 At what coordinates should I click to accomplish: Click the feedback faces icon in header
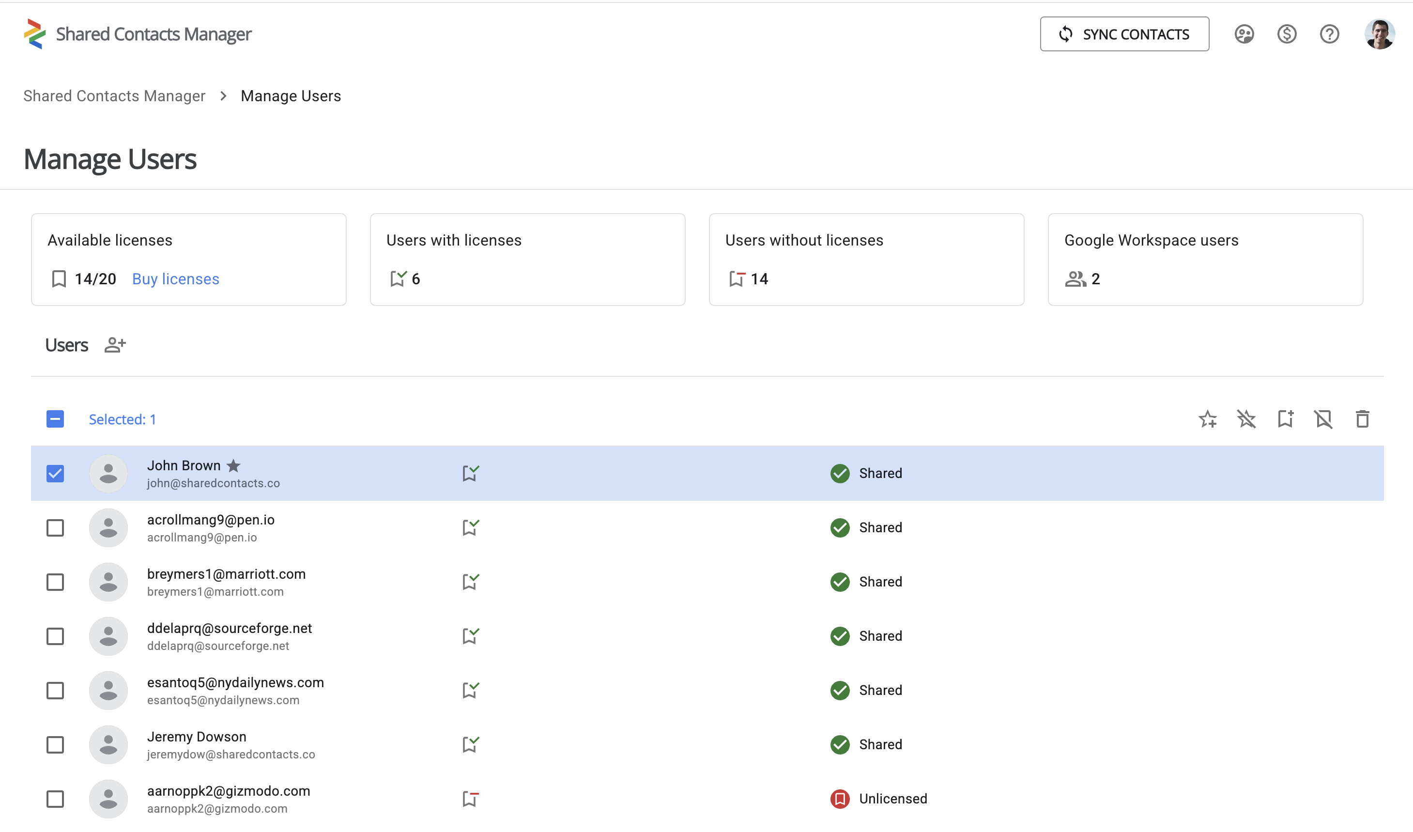[1244, 34]
